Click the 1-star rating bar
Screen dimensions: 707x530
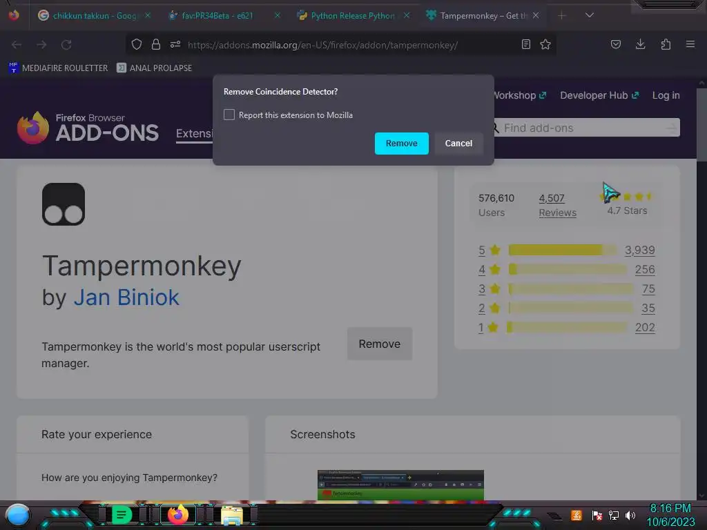(x=566, y=328)
